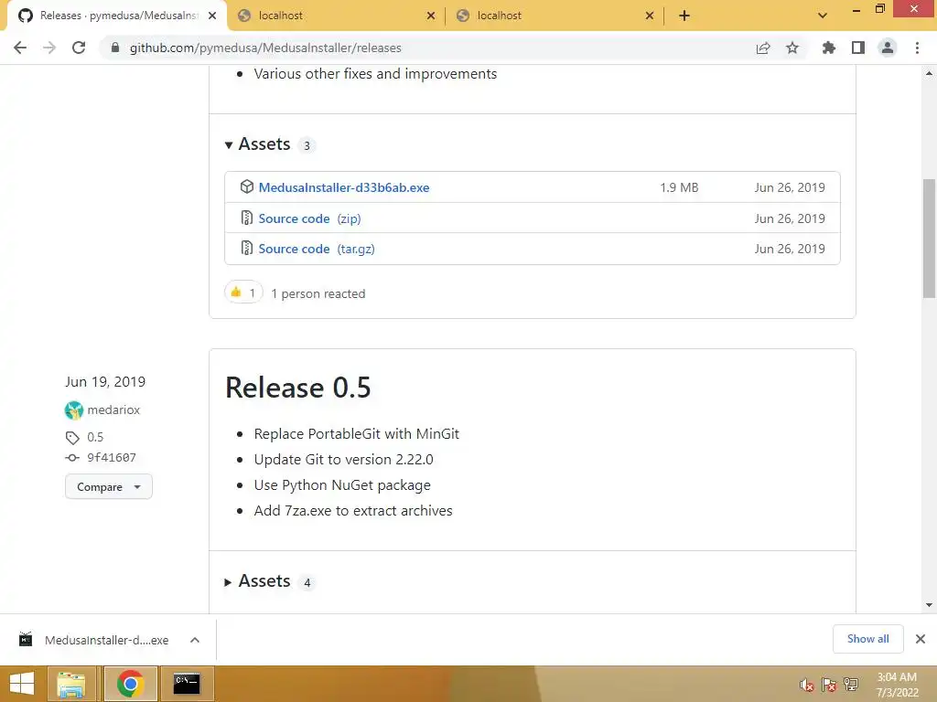Open the Chrome profile avatar
This screenshot has width=937, height=702.
tap(888, 48)
